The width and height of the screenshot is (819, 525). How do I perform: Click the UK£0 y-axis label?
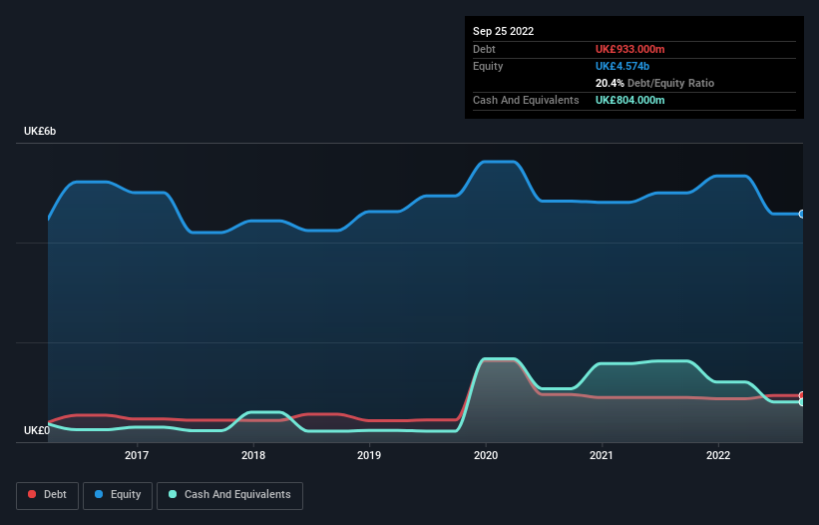tap(37, 430)
